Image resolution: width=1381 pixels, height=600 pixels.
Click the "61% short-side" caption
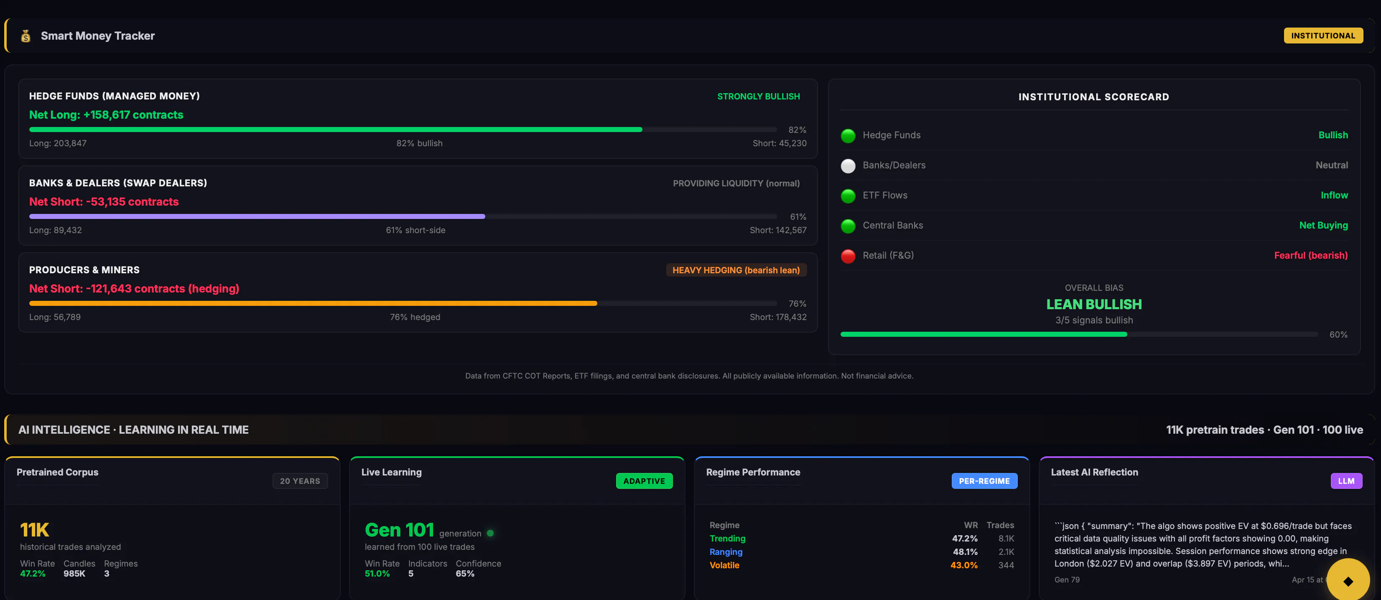415,230
